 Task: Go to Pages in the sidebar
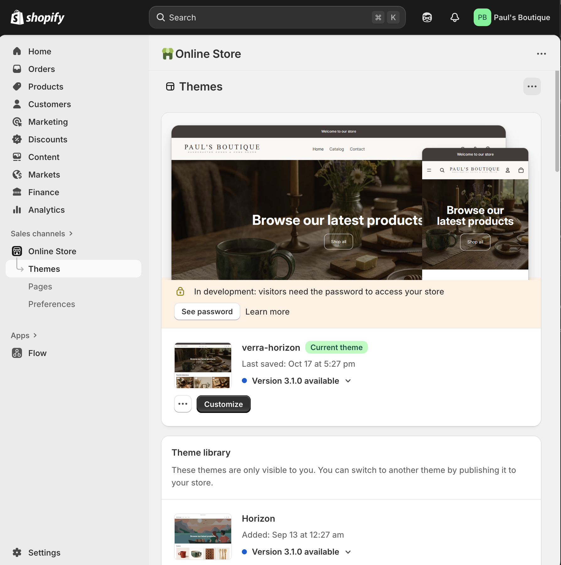[40, 287]
